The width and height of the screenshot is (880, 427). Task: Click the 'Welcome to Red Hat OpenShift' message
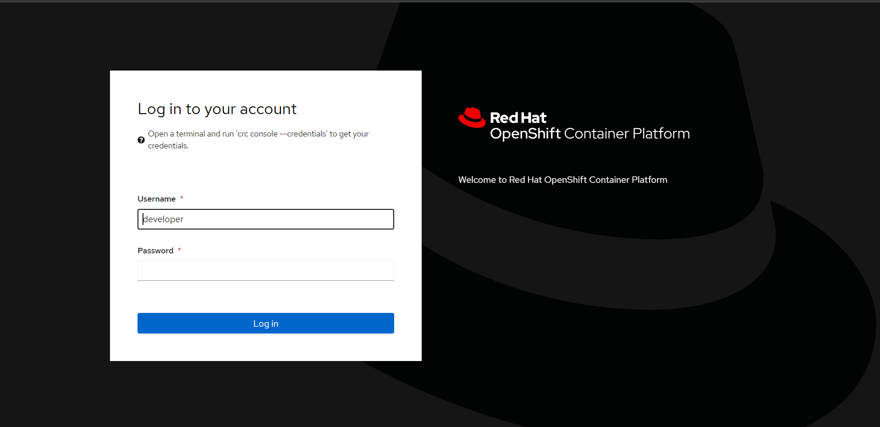(562, 180)
